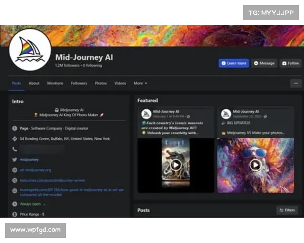Click the info icon next to Page category
The width and height of the screenshot is (304, 243).
[x=14, y=128]
